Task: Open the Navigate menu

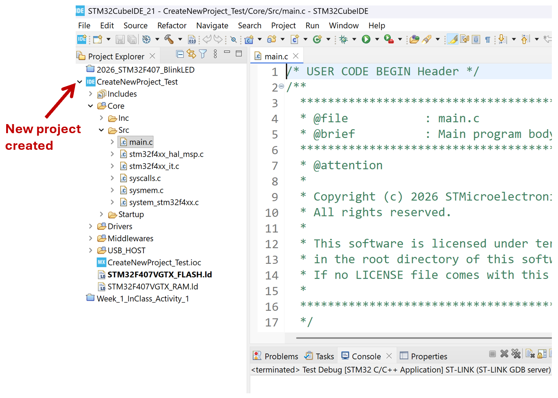Action: tap(212, 26)
